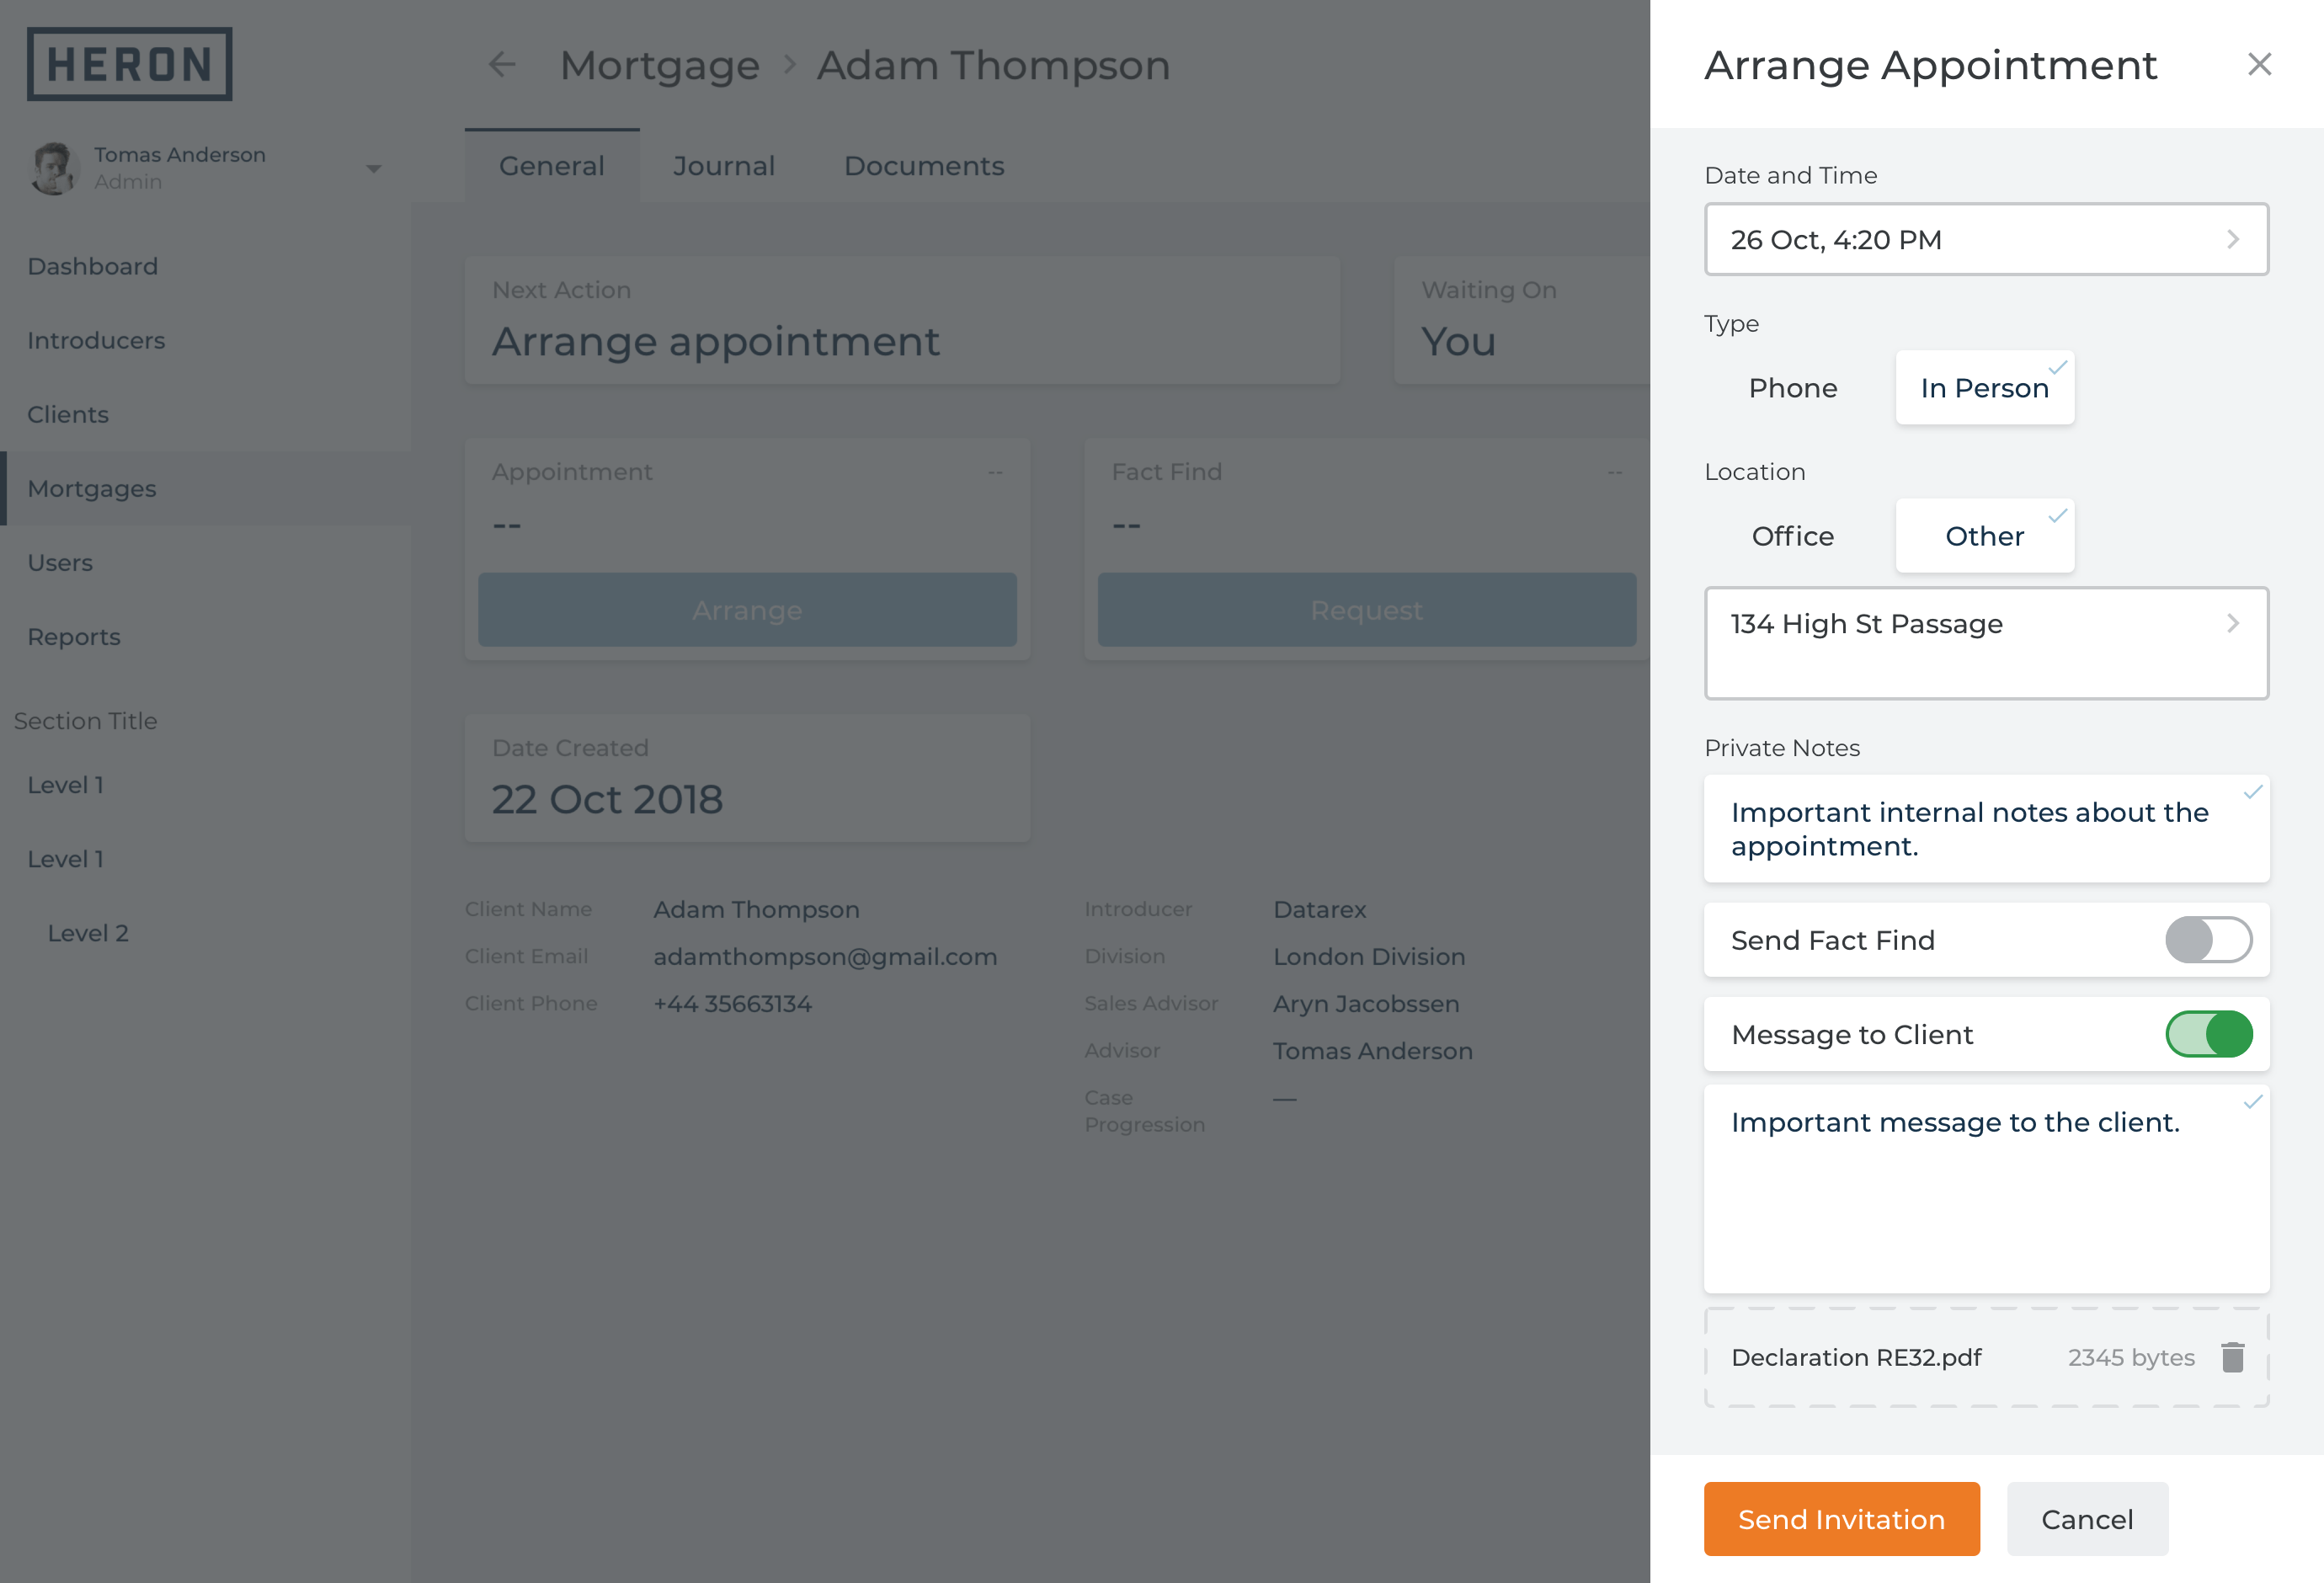Viewport: 2324px width, 1583px height.
Task: Click the client message text area
Action: (x=1986, y=1189)
